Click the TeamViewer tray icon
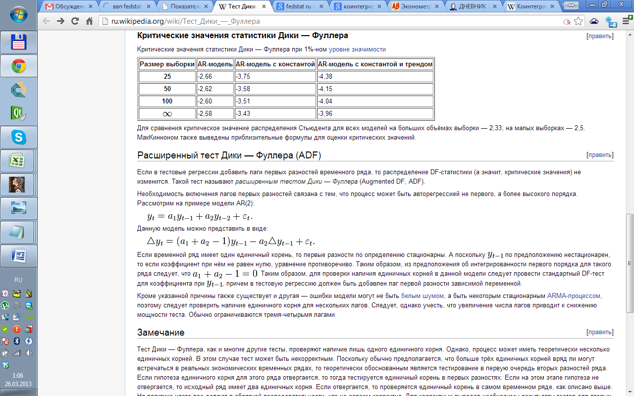Image resolution: width=634 pixels, height=396 pixels. pyautogui.click(x=29, y=305)
